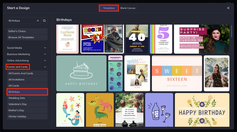237x132 pixels.
Task: Choose the floral Happy Birthday template
Action: point(202,110)
